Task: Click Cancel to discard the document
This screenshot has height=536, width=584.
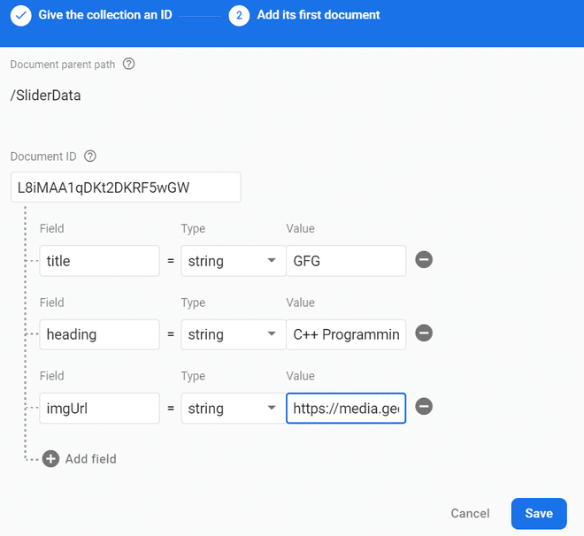Action: click(x=470, y=513)
